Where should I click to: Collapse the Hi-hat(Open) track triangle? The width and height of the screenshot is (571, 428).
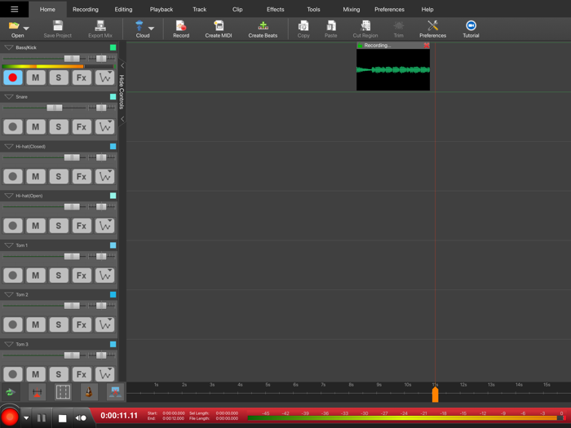[x=9, y=196]
